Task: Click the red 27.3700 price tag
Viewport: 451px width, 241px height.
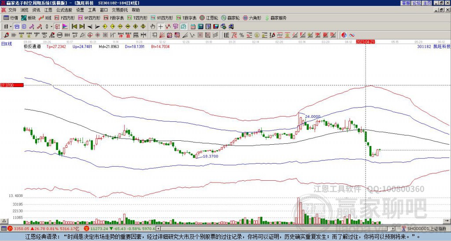Action: tap(11, 85)
